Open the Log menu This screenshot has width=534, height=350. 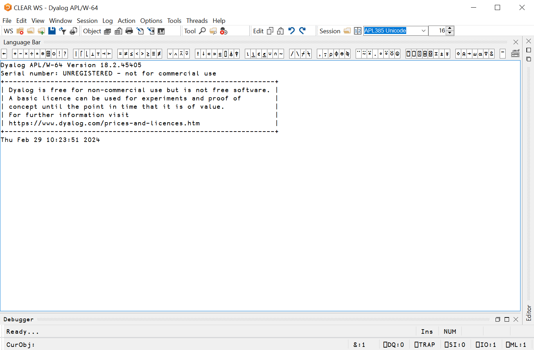tap(107, 21)
